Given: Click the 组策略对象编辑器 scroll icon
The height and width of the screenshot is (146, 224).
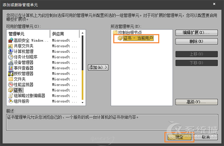Looking at the screenshot, I should 11,96.
